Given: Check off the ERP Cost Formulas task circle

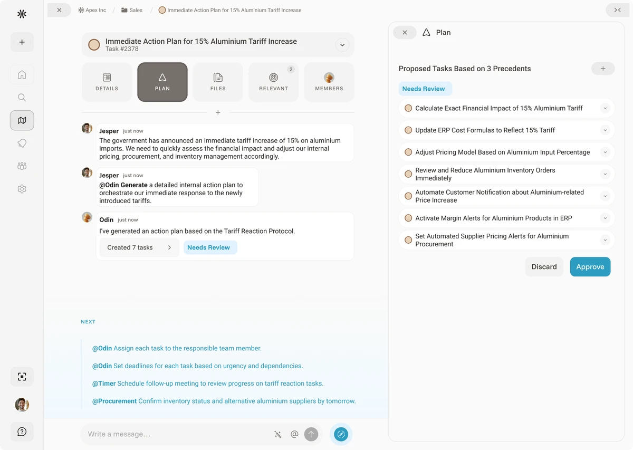Looking at the screenshot, I should click(408, 130).
